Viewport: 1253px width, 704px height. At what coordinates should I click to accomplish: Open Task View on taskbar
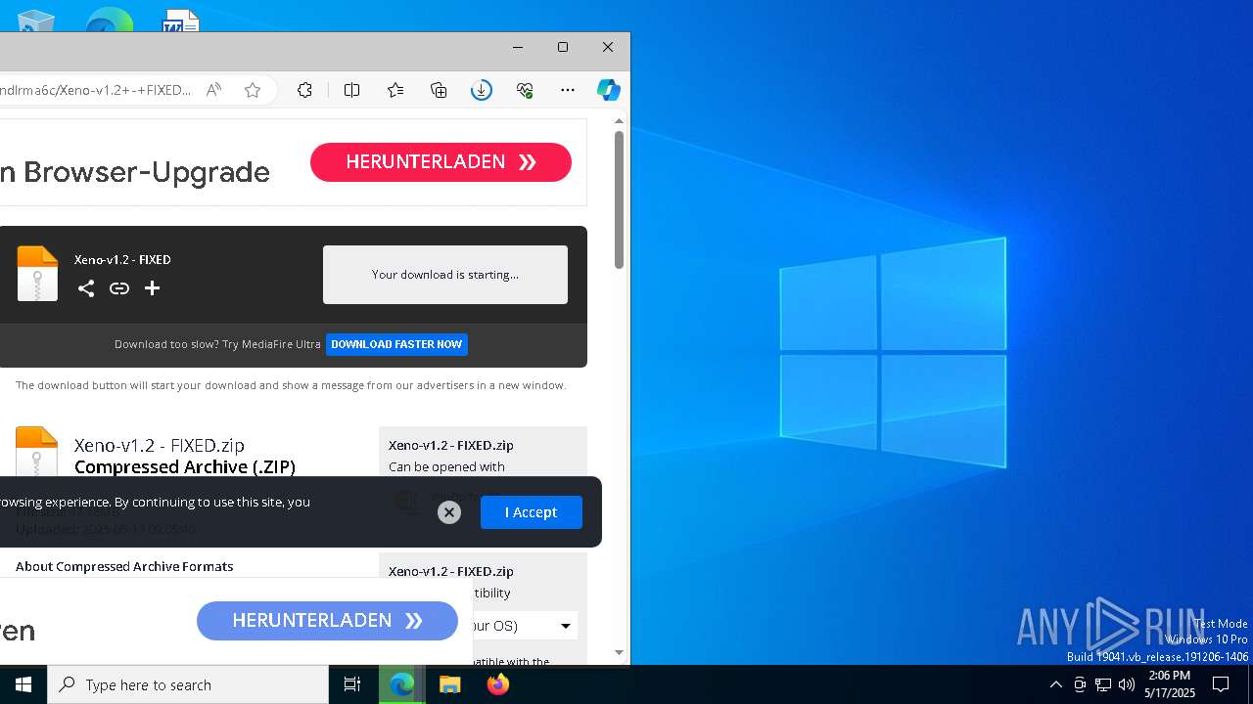click(x=352, y=684)
